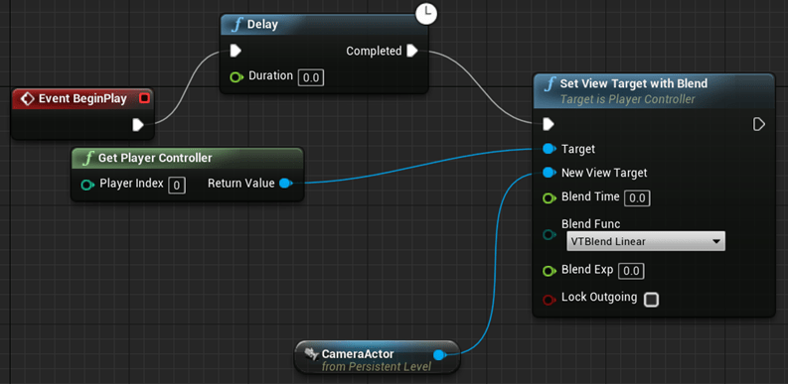Click the Lock Outgoing boolean pin
Screen dimensions: 788x384
(x=550, y=301)
